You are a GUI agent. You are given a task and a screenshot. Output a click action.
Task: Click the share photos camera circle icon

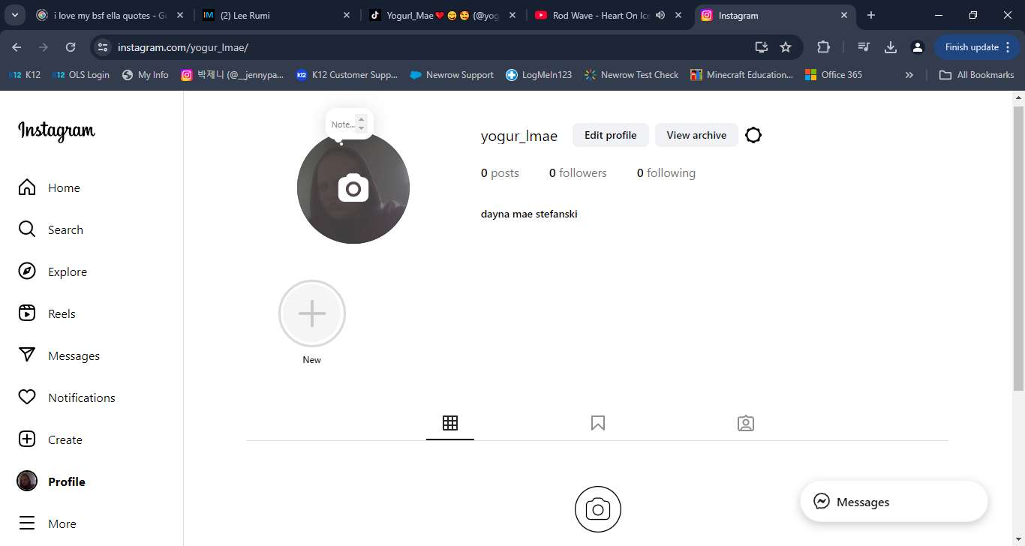pos(598,510)
